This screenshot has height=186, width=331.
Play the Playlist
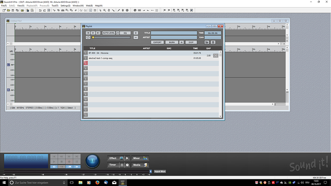pos(93,33)
